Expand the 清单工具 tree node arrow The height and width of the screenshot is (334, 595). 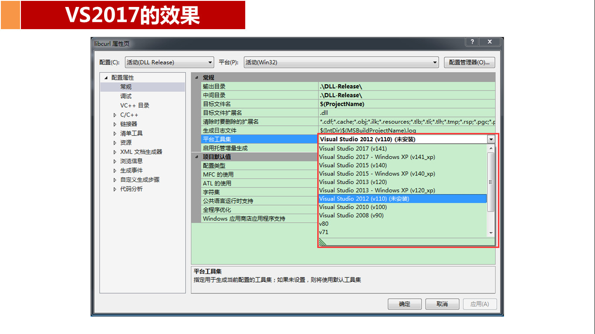[115, 134]
